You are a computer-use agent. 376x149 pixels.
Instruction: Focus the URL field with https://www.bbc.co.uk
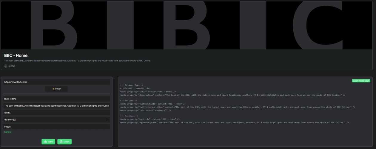[x=56, y=82]
